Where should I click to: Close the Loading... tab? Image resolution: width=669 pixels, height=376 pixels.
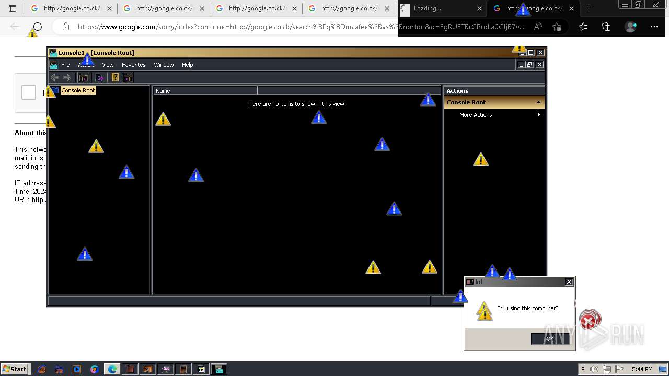(x=479, y=8)
